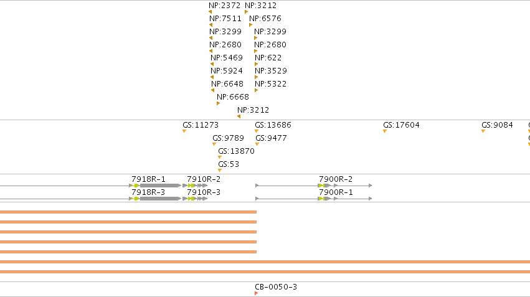This screenshot has height=297, width=530.
Task: Click the triangle marker under GS:11273
Action: (184, 131)
